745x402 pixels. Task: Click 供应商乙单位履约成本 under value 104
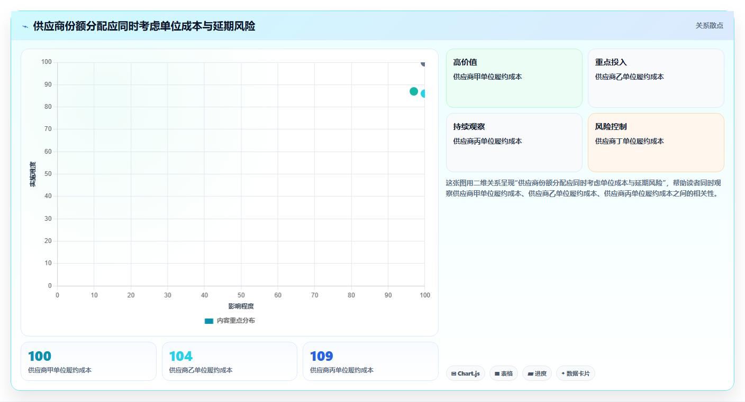[201, 370]
